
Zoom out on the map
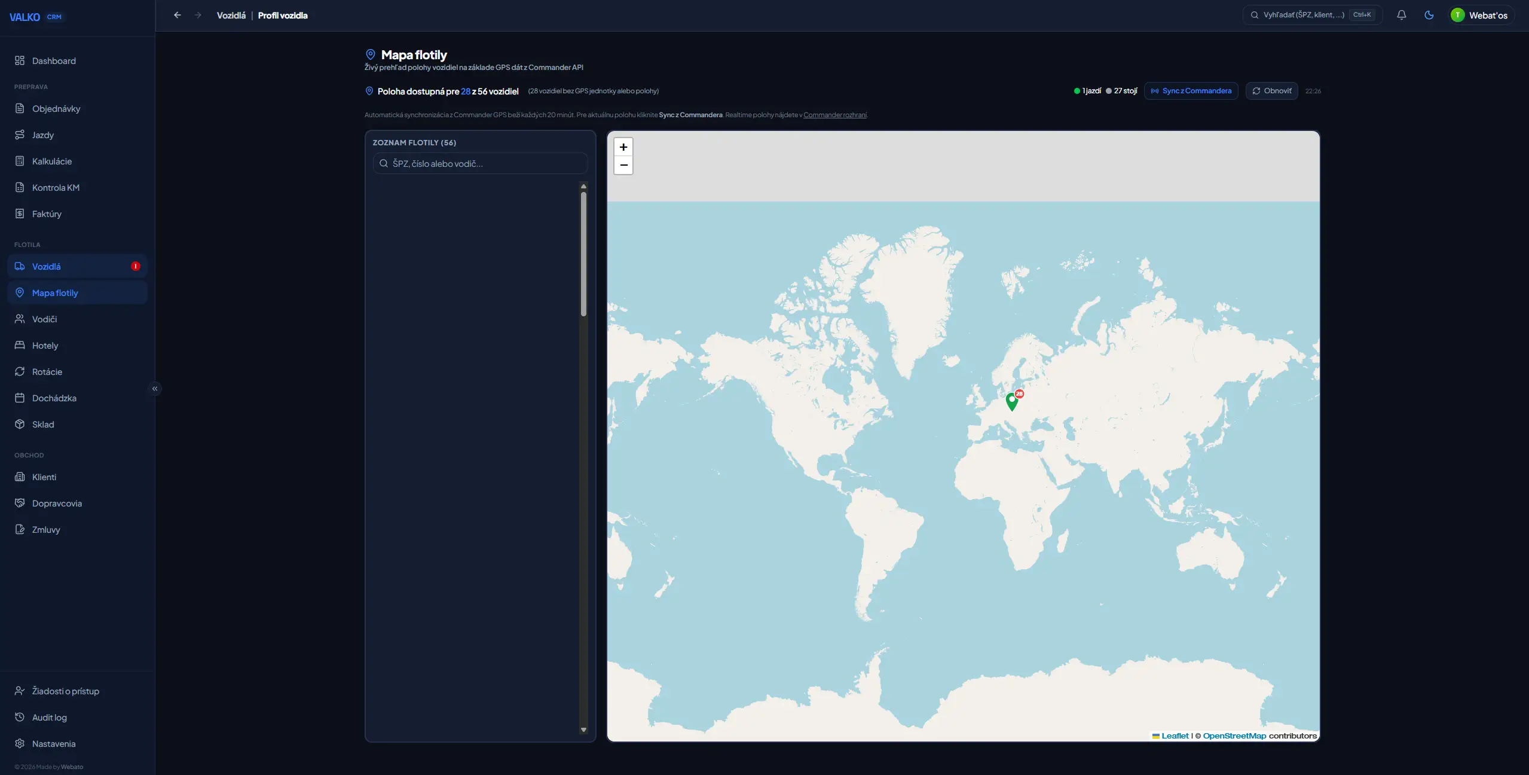(623, 165)
